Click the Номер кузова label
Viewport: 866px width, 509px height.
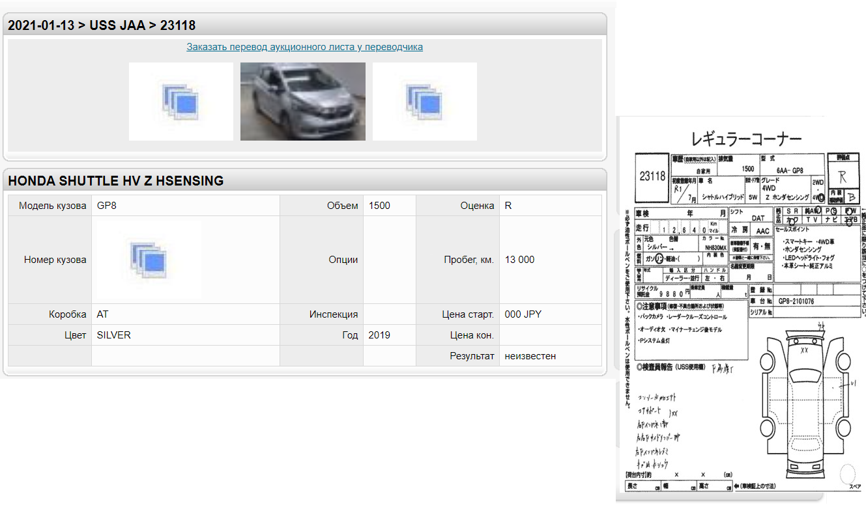pos(55,260)
